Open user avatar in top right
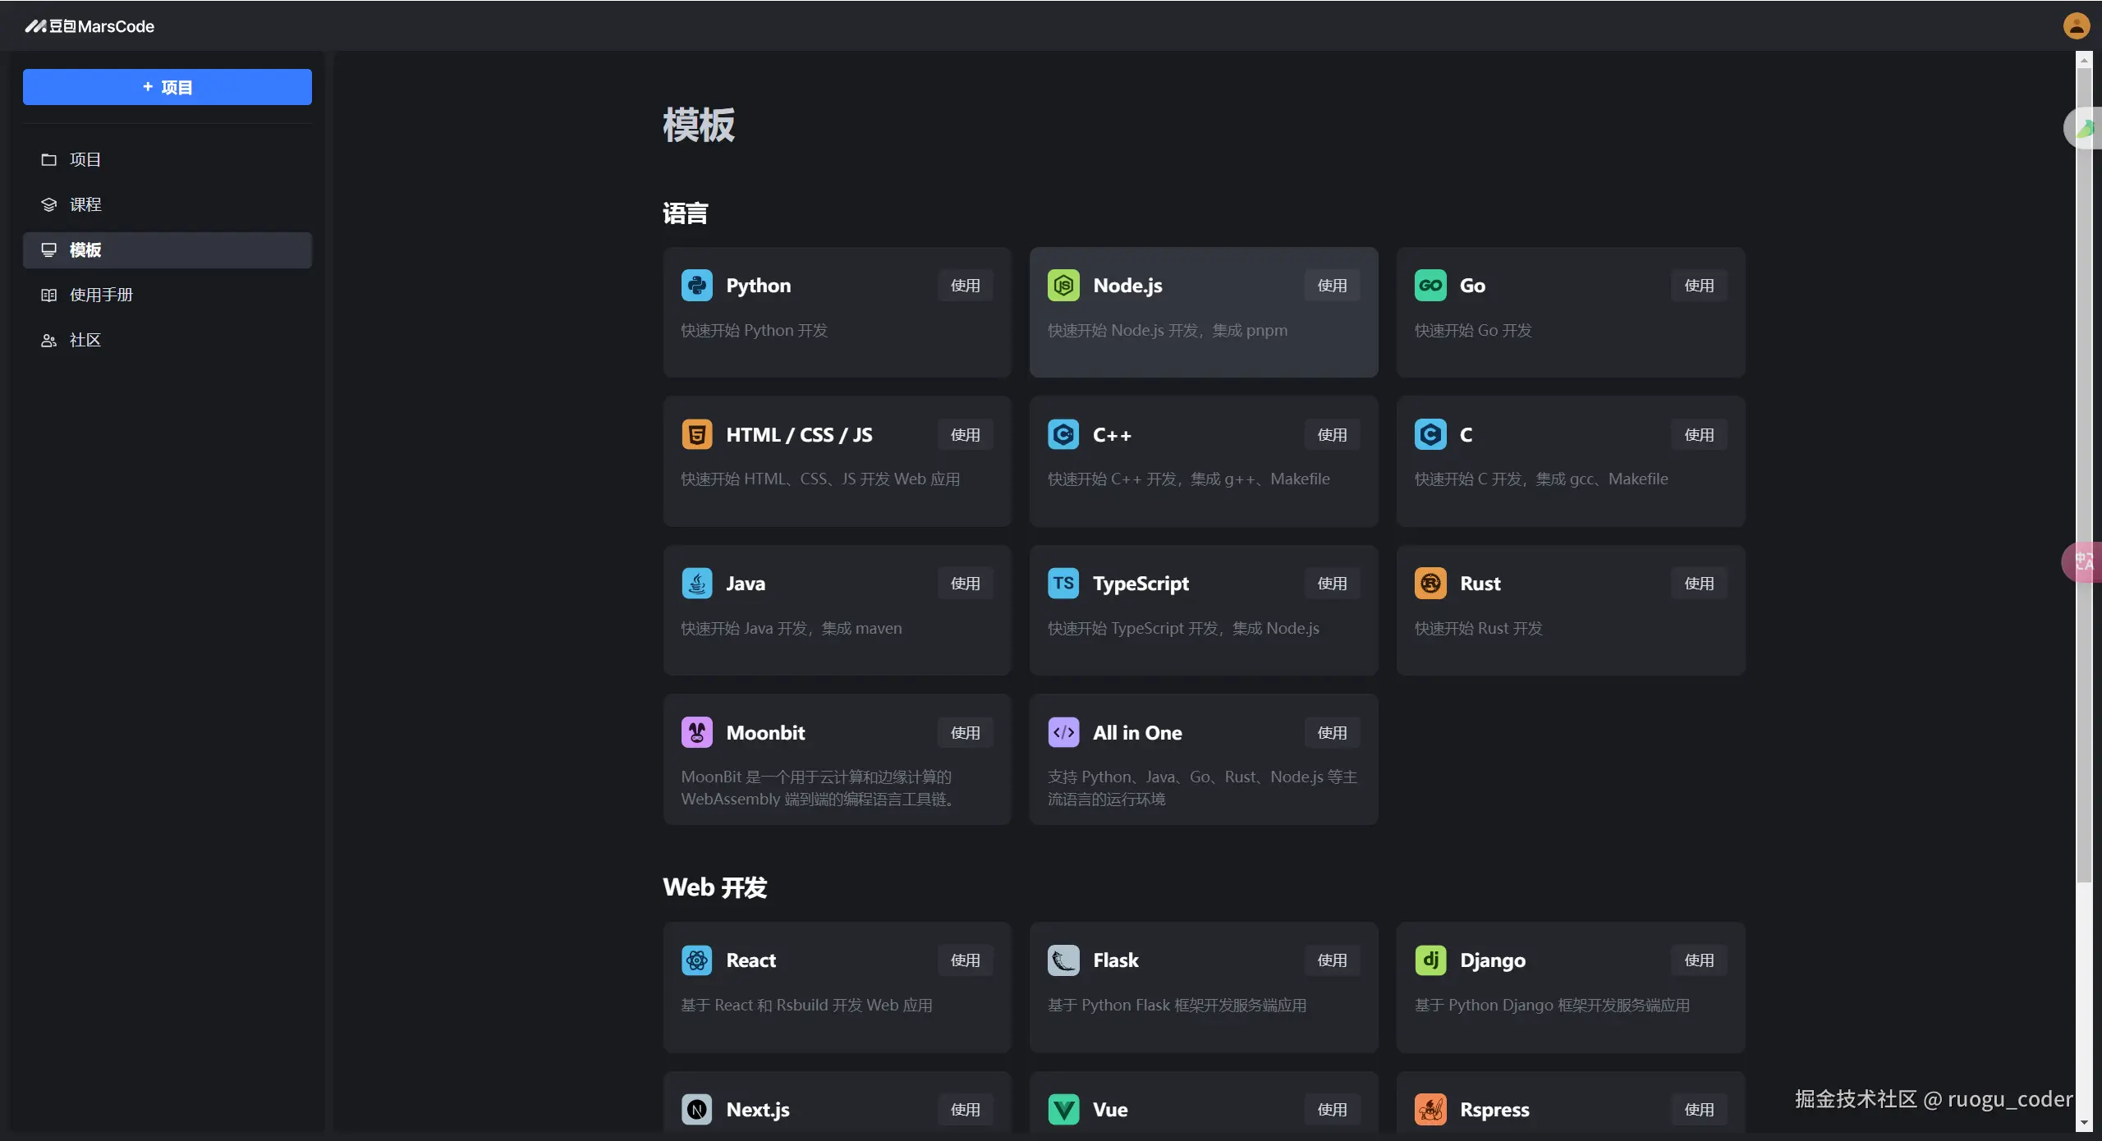The width and height of the screenshot is (2102, 1141). click(x=2076, y=26)
